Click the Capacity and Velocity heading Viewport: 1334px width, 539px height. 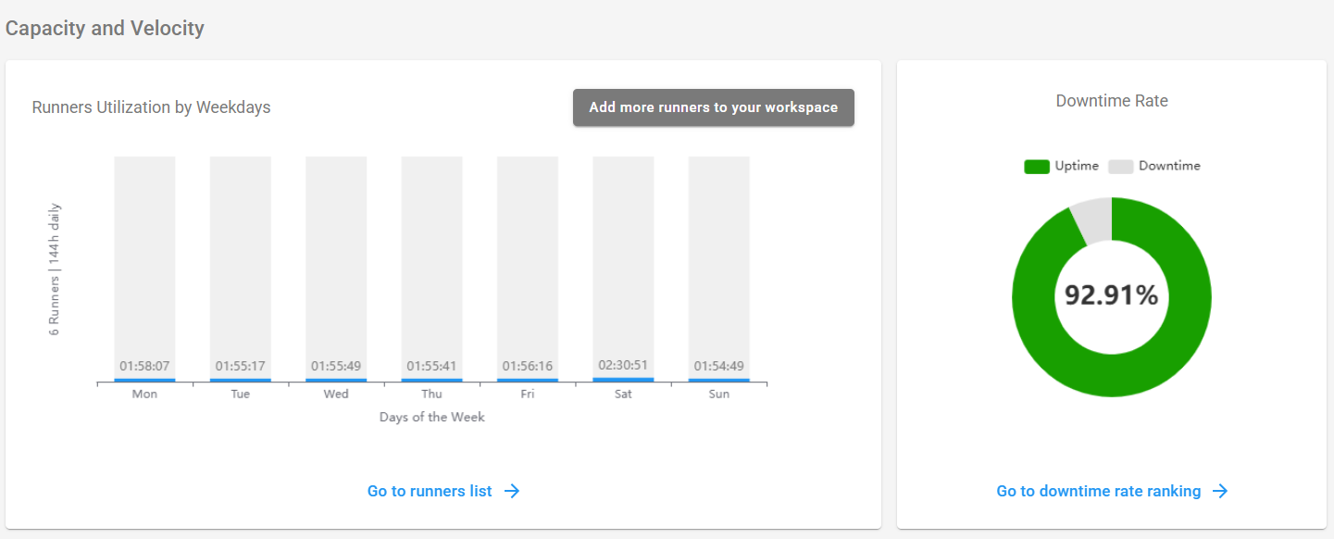(x=106, y=28)
